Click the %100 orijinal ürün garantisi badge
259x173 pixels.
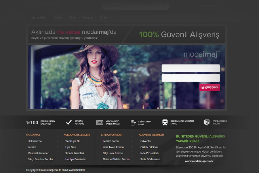click(41, 123)
